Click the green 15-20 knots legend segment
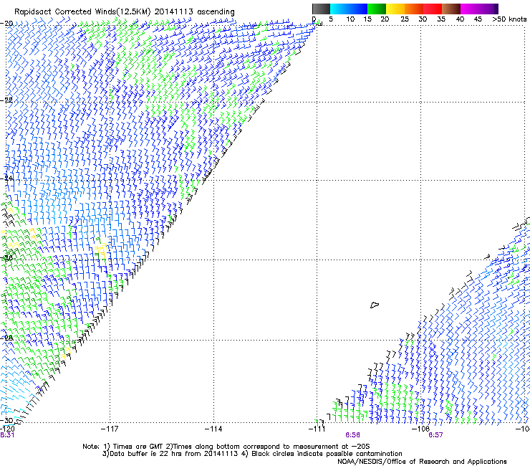The width and height of the screenshot is (530, 466). click(377, 9)
